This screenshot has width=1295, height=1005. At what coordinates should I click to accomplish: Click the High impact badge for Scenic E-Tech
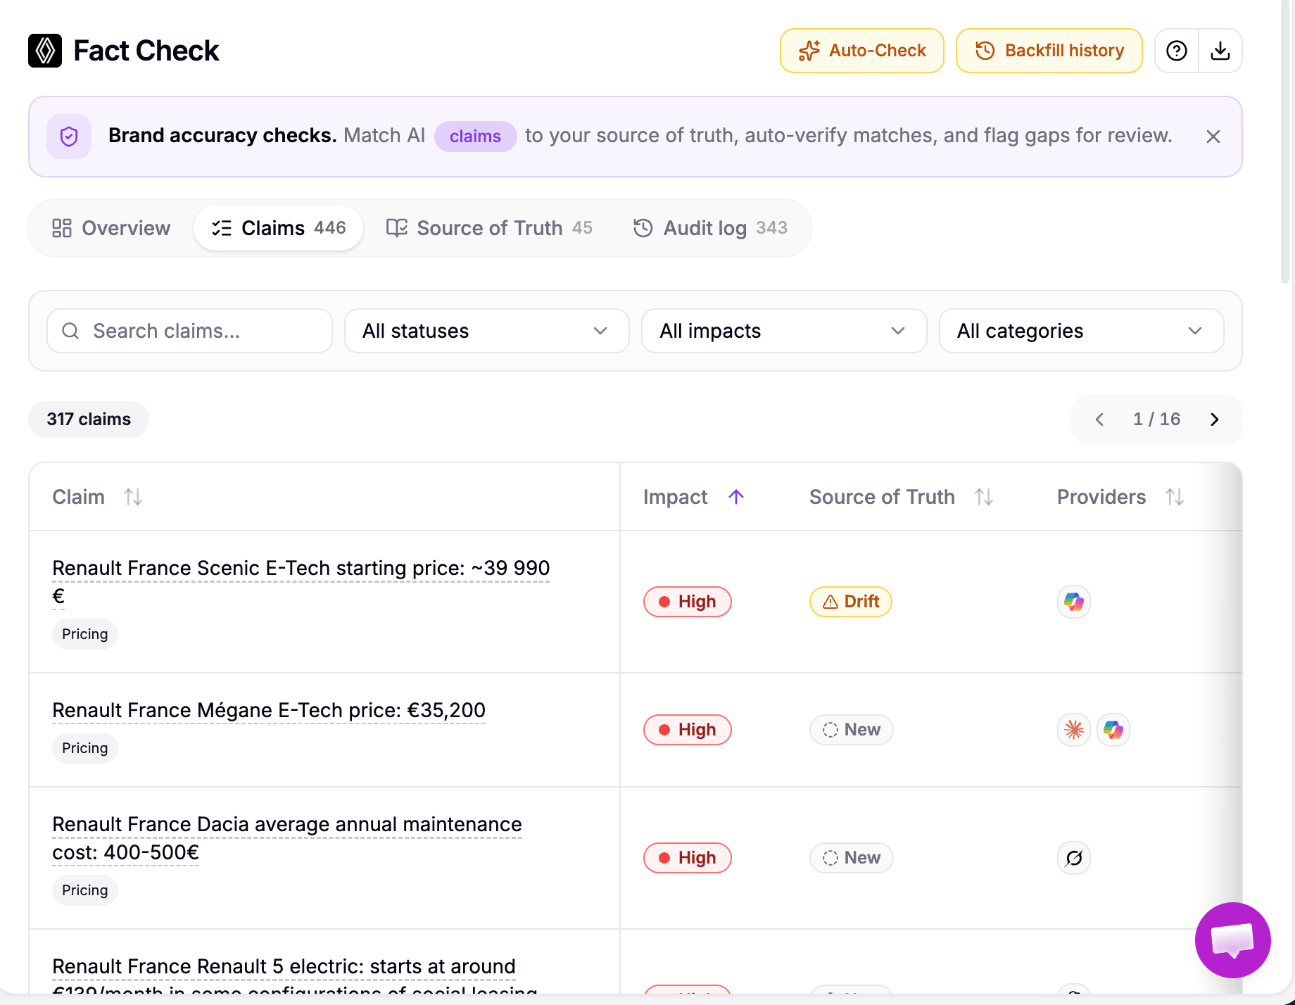688,602
